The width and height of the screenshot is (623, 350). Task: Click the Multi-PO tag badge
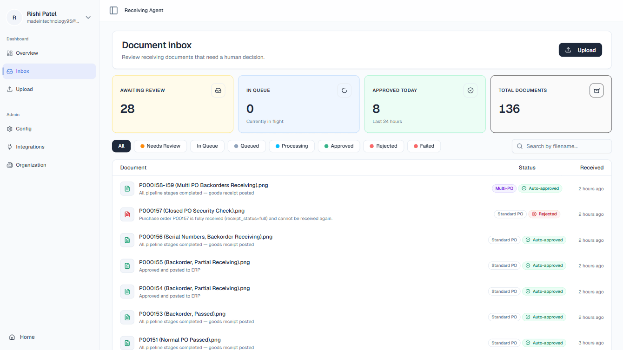click(504, 189)
